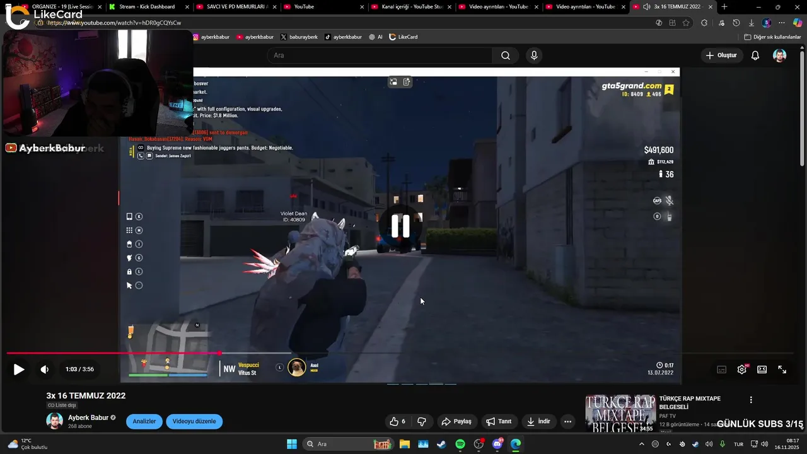Open the Ayberk Babur channel avatar
The height and width of the screenshot is (454, 807).
click(54, 421)
